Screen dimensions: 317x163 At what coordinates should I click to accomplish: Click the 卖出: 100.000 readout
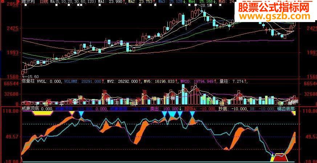coord(164,109)
